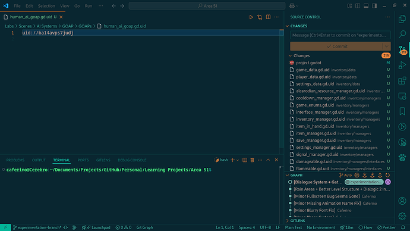Open new terminal profile dropdown arrow
The image size is (410, 231).
tap(238, 160)
